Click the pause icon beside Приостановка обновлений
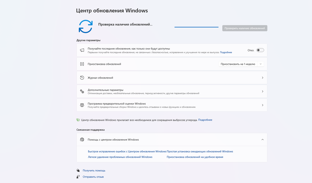Viewport: 312px width, 183px height. click(82, 64)
